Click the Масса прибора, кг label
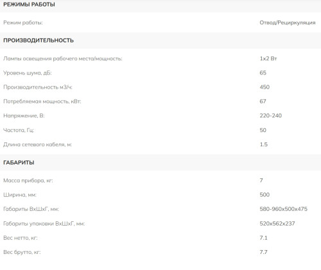Image resolution: width=321 pixels, height=270 pixels. pyautogui.click(x=28, y=181)
